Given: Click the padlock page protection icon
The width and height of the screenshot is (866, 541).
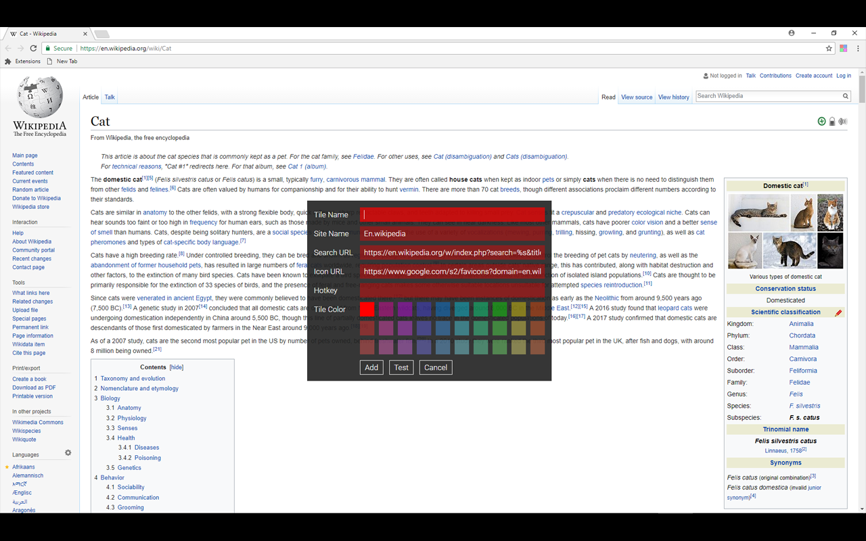Looking at the screenshot, I should tap(832, 122).
